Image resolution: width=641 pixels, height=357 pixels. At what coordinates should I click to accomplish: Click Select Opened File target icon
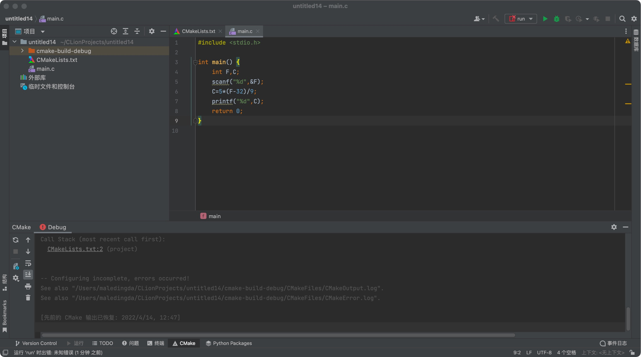pyautogui.click(x=114, y=31)
